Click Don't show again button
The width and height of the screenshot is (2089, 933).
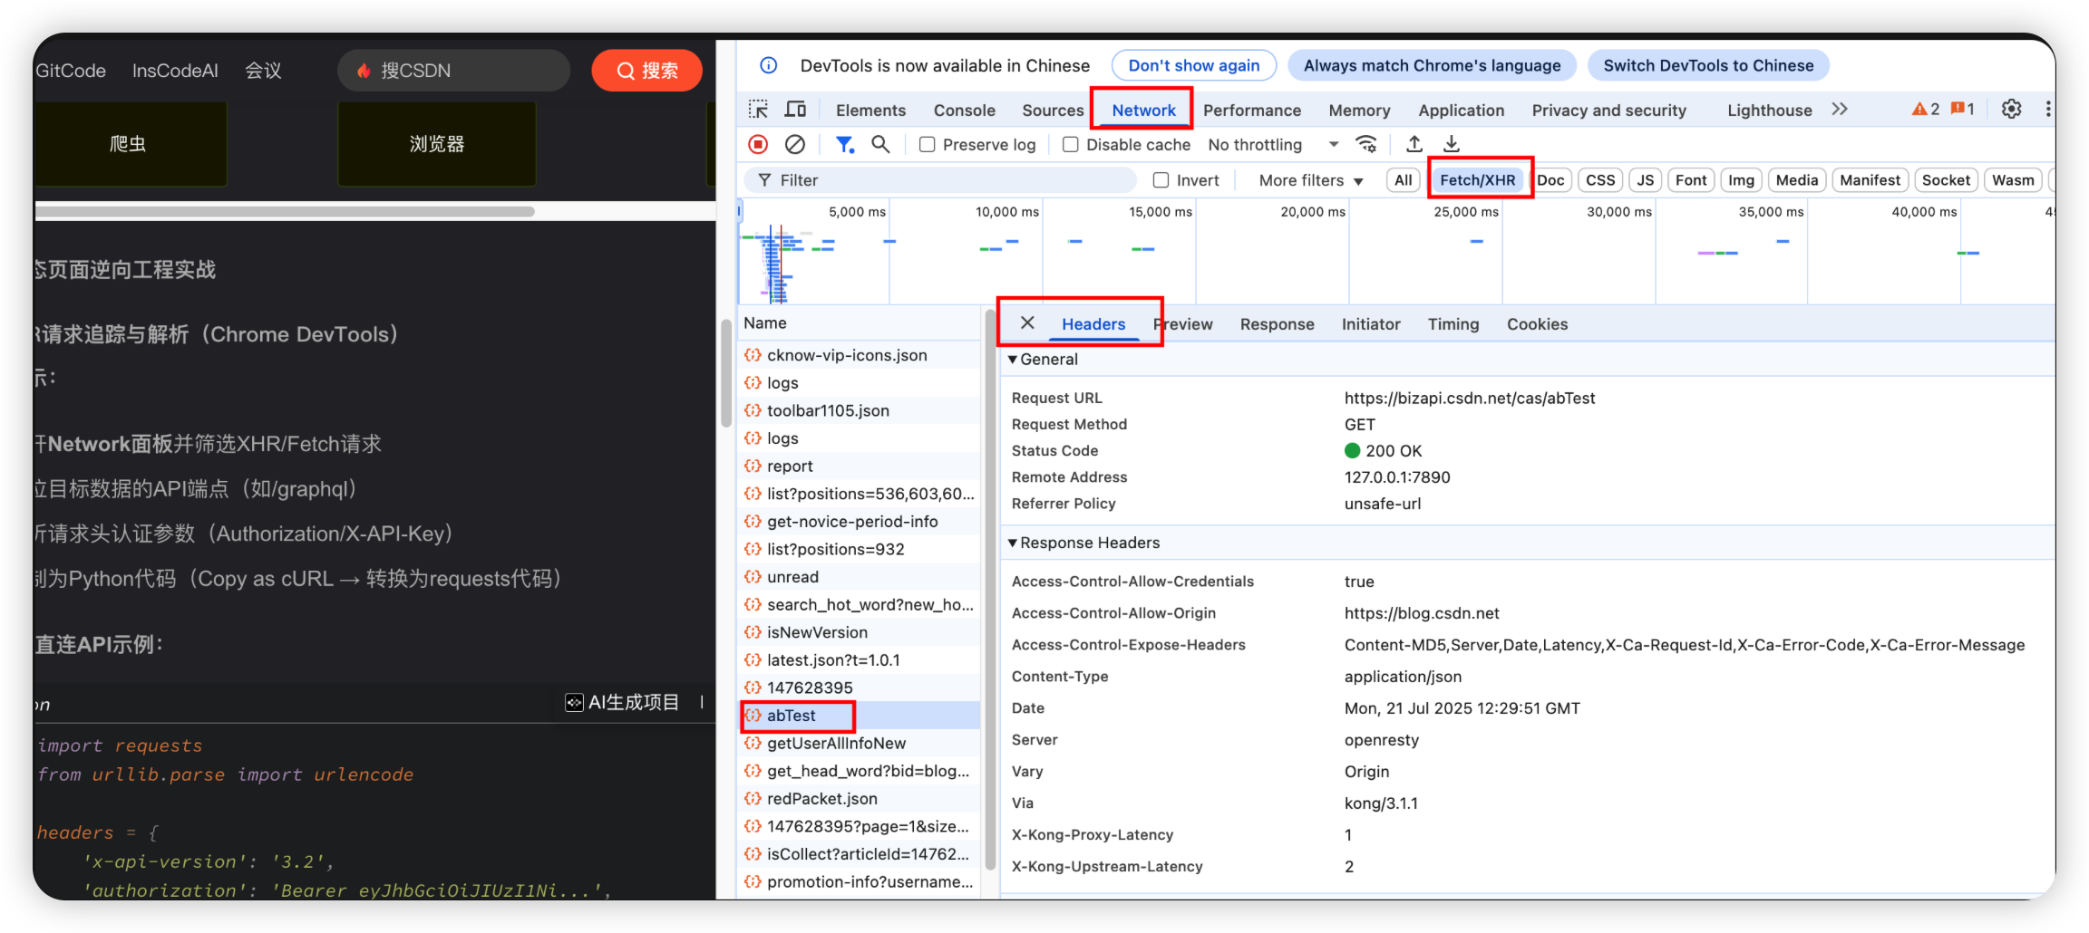point(1193,65)
